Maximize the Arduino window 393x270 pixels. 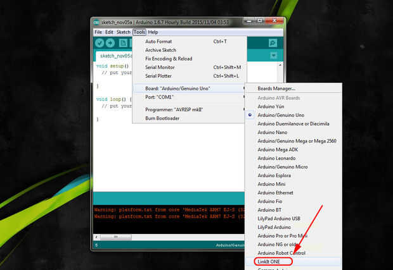point(260,21)
